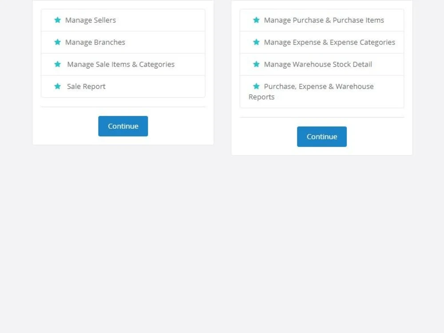444x333 pixels.
Task: Click the star icon beside Sale Report
Action: click(x=58, y=86)
